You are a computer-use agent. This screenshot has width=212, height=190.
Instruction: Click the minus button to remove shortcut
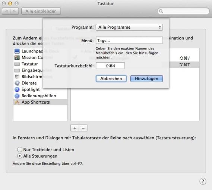point(83,128)
